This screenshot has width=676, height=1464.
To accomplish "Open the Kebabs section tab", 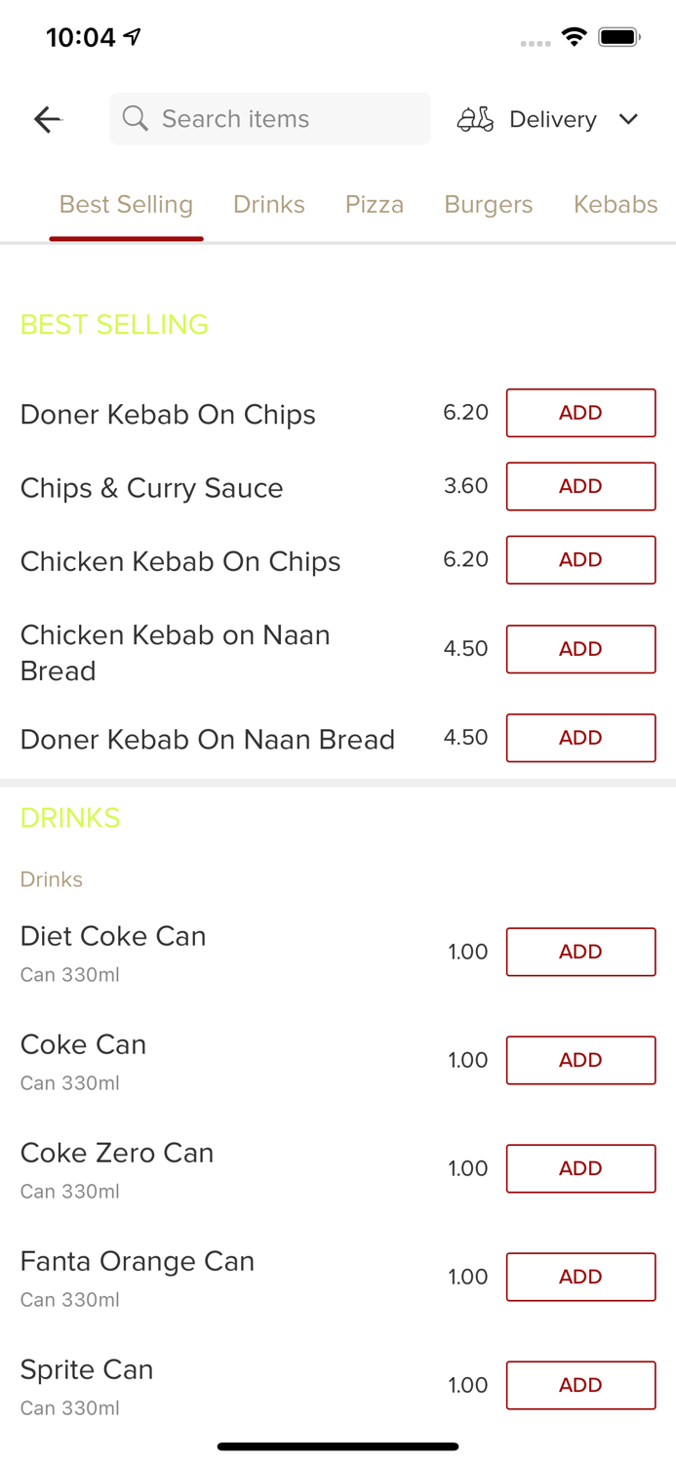I will click(x=616, y=205).
